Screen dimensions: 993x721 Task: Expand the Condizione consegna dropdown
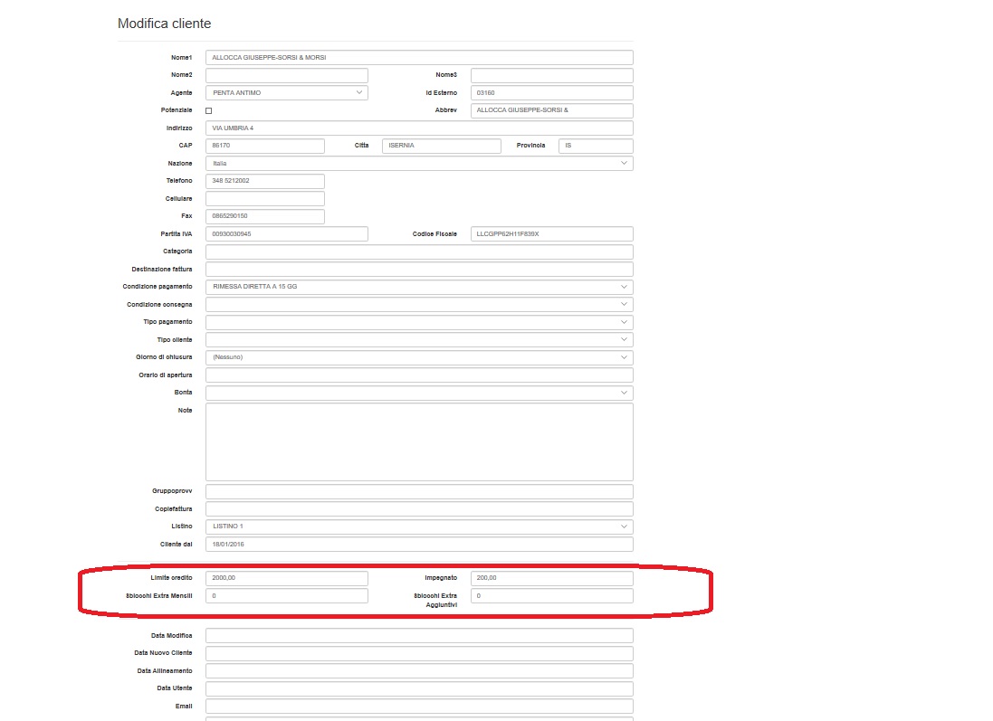(x=418, y=305)
